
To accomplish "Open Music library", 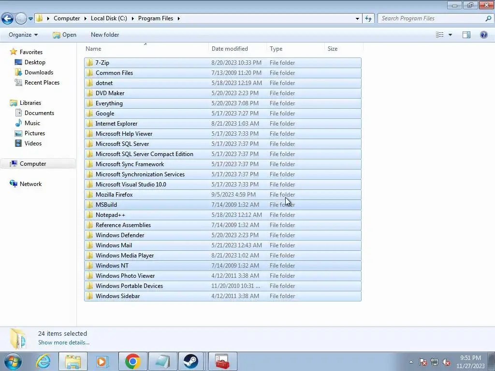I will [x=32, y=123].
